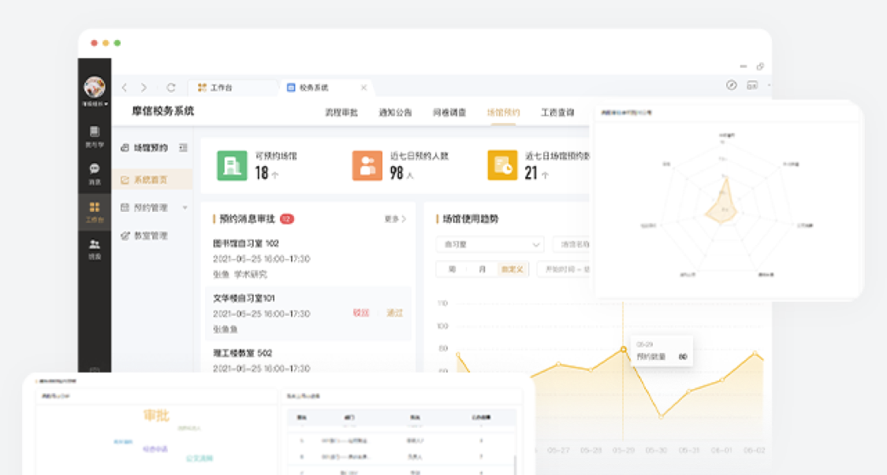
Task: Open 通知公告 in the top navigation
Action: [x=396, y=113]
